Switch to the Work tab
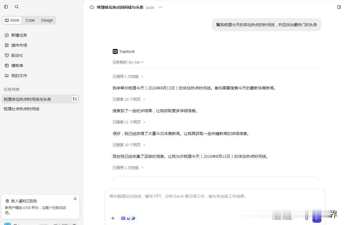This screenshot has width=344, height=225. [x=12, y=20]
